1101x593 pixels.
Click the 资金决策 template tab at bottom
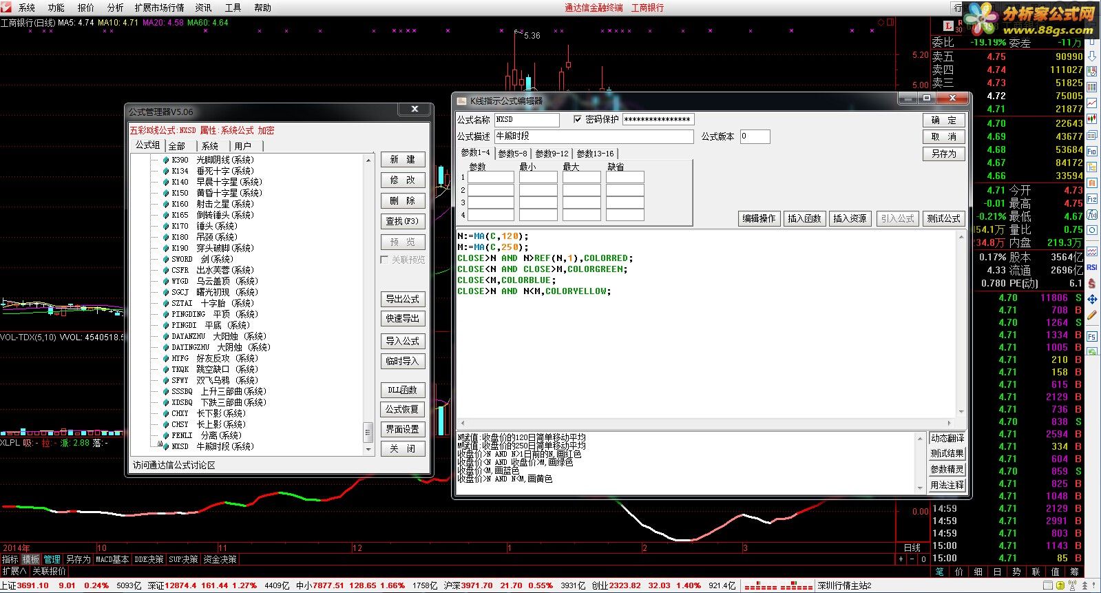[220, 559]
